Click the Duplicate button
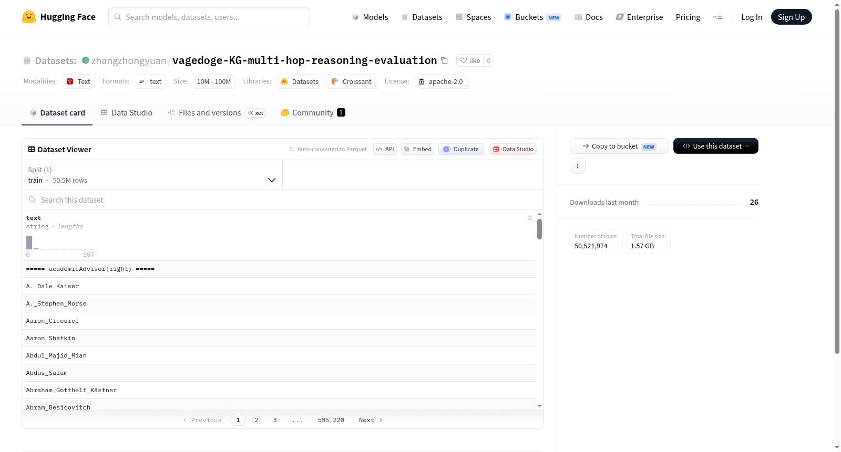This screenshot has width=841, height=452. [461, 149]
